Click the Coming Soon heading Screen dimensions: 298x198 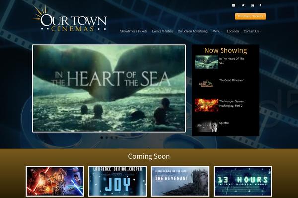(149, 156)
